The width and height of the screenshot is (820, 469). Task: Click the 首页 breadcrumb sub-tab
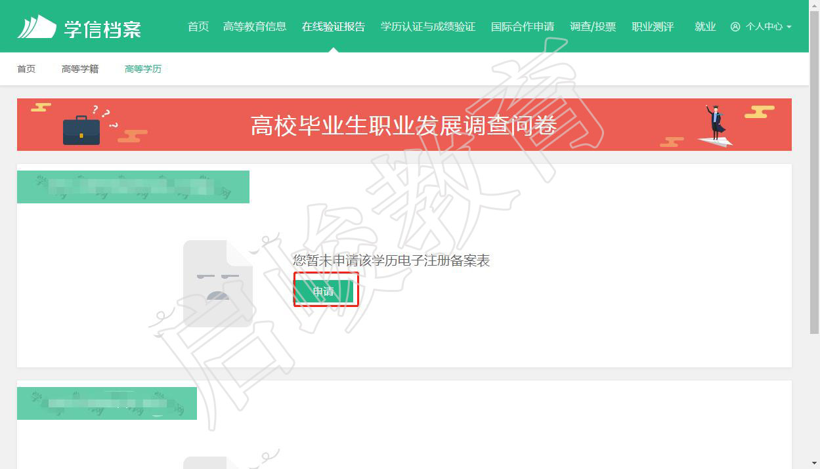click(x=26, y=69)
